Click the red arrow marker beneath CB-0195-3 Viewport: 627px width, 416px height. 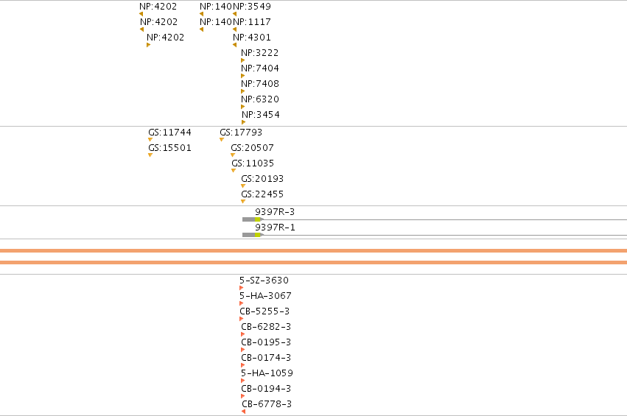point(242,350)
